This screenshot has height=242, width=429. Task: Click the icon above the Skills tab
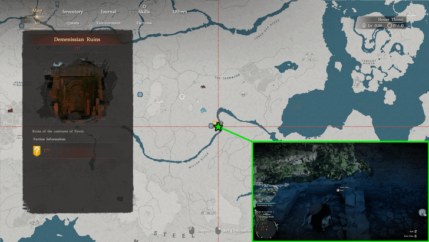tap(144, 6)
